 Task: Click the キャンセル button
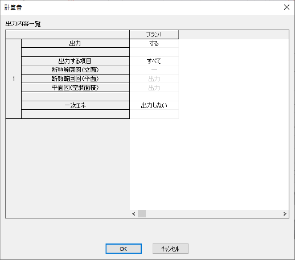click(x=170, y=249)
